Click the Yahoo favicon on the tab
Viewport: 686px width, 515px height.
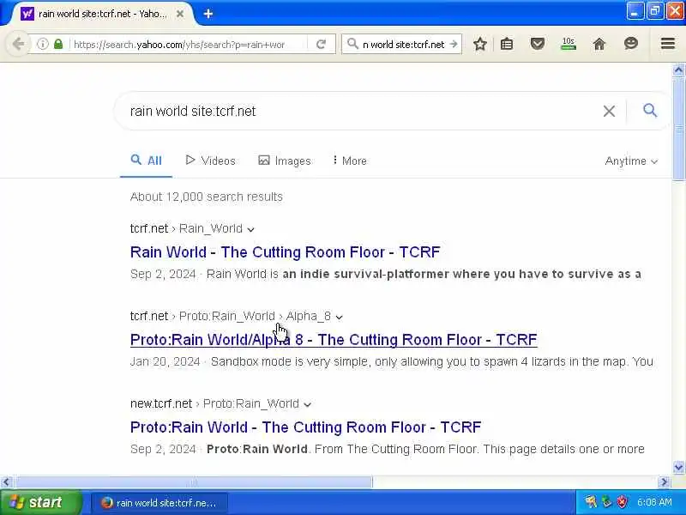[x=27, y=14]
